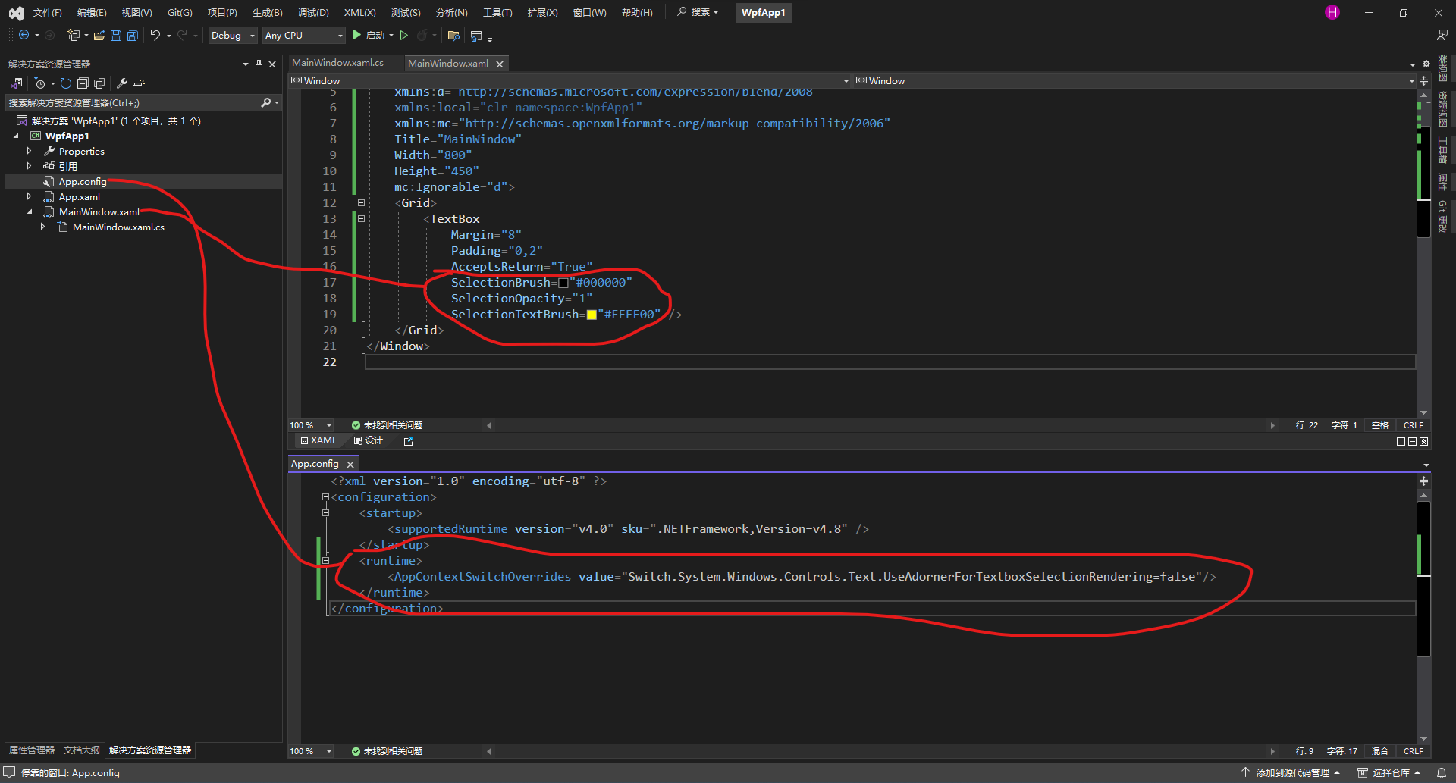
Task: Click the properties wrench icon
Action: 121,83
